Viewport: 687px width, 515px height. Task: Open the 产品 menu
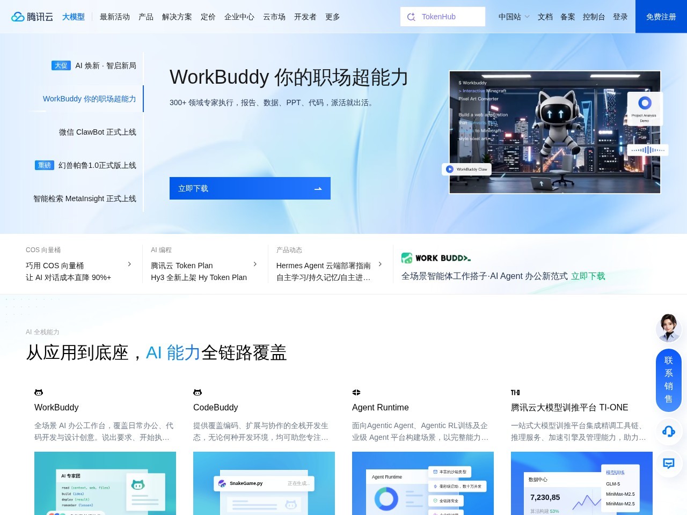click(x=146, y=17)
